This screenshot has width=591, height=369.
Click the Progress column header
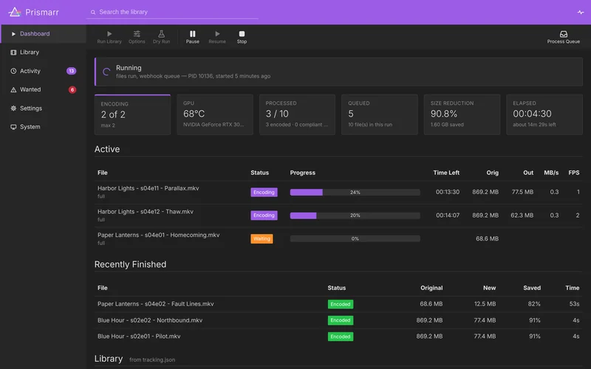tap(303, 173)
